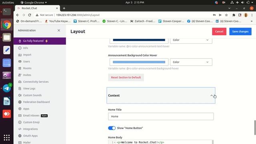This screenshot has width=256, height=144.
Task: Open system status menu arrow
Action: click(x=252, y=2)
